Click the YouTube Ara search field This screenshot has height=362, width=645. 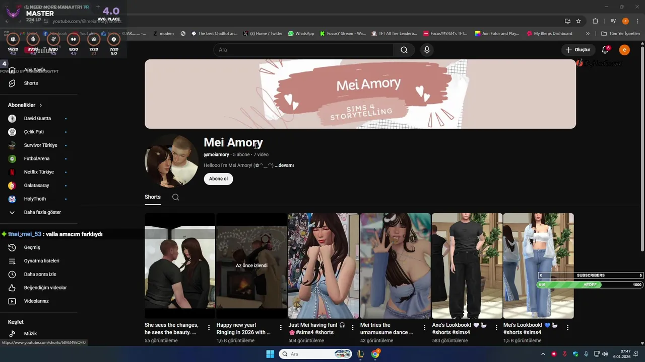point(303,50)
